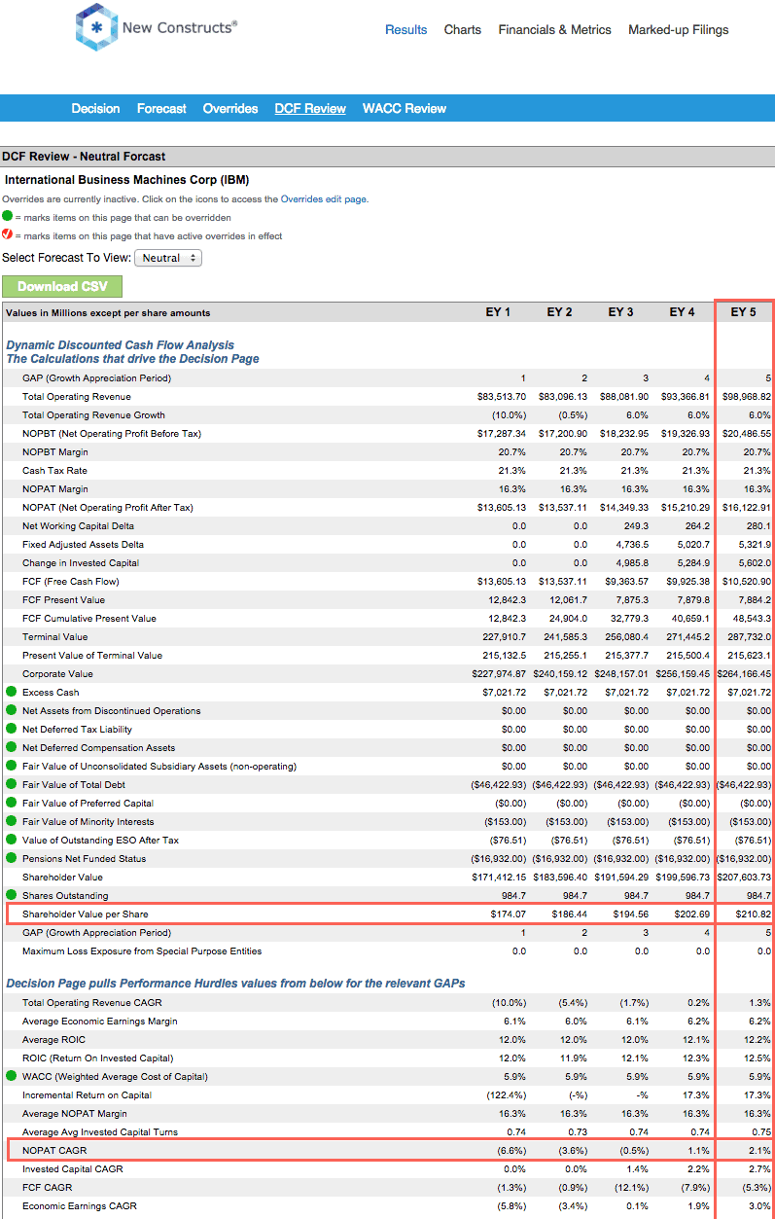Click EY 2 FCF Present Value 12,061.7

click(568, 599)
